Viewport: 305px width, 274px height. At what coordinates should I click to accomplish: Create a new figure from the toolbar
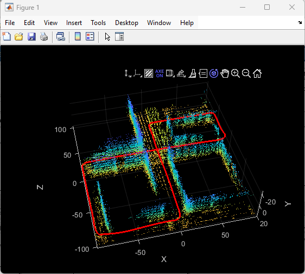(7, 36)
